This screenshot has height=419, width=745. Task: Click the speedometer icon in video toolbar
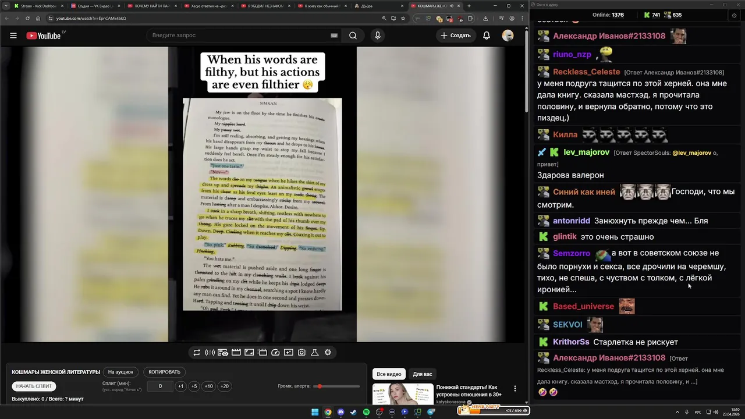coord(276,353)
